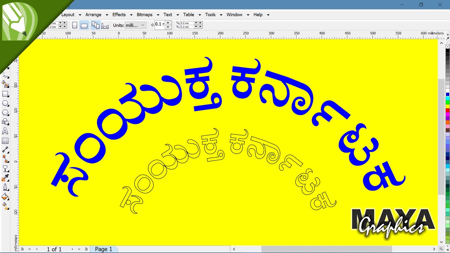Open the Layout menu
Screen dimensions: 450x253
68,15
